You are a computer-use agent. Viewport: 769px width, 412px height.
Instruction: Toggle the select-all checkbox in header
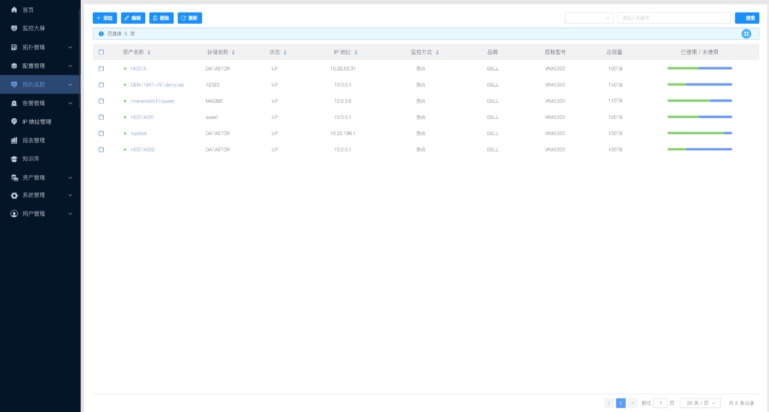tap(101, 52)
